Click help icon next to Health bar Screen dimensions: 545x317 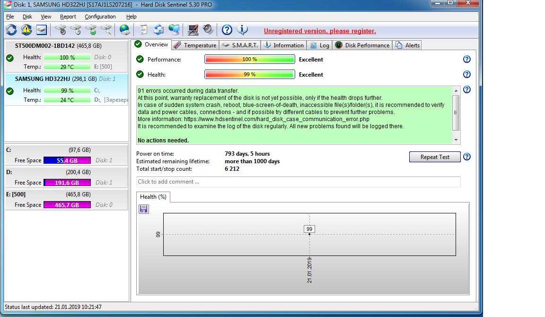(467, 74)
